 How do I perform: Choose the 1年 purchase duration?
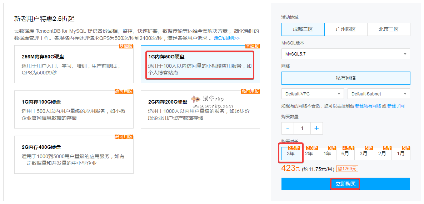[x=327, y=154]
